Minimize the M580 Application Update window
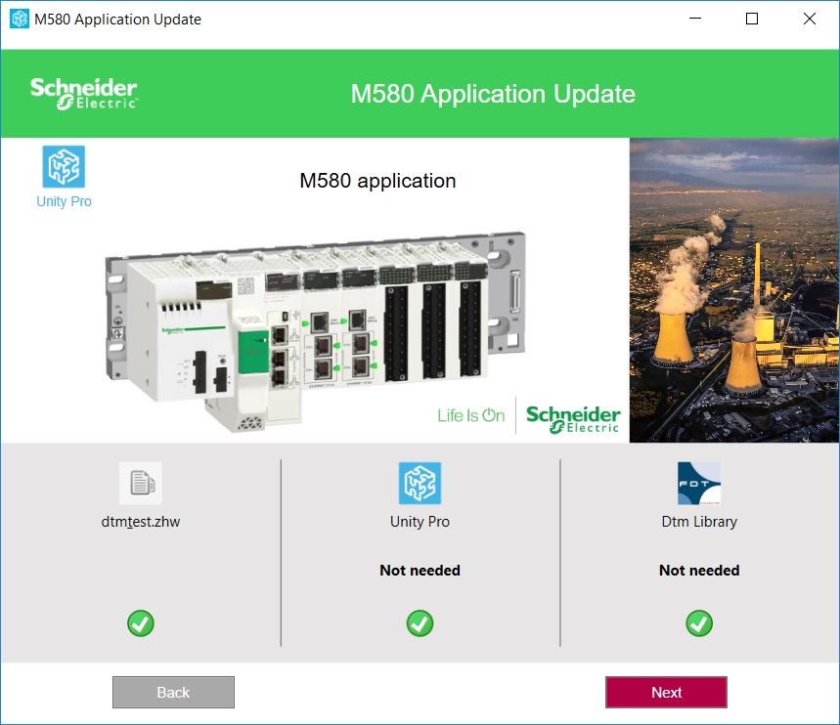Viewport: 840px width, 725px height. click(695, 19)
